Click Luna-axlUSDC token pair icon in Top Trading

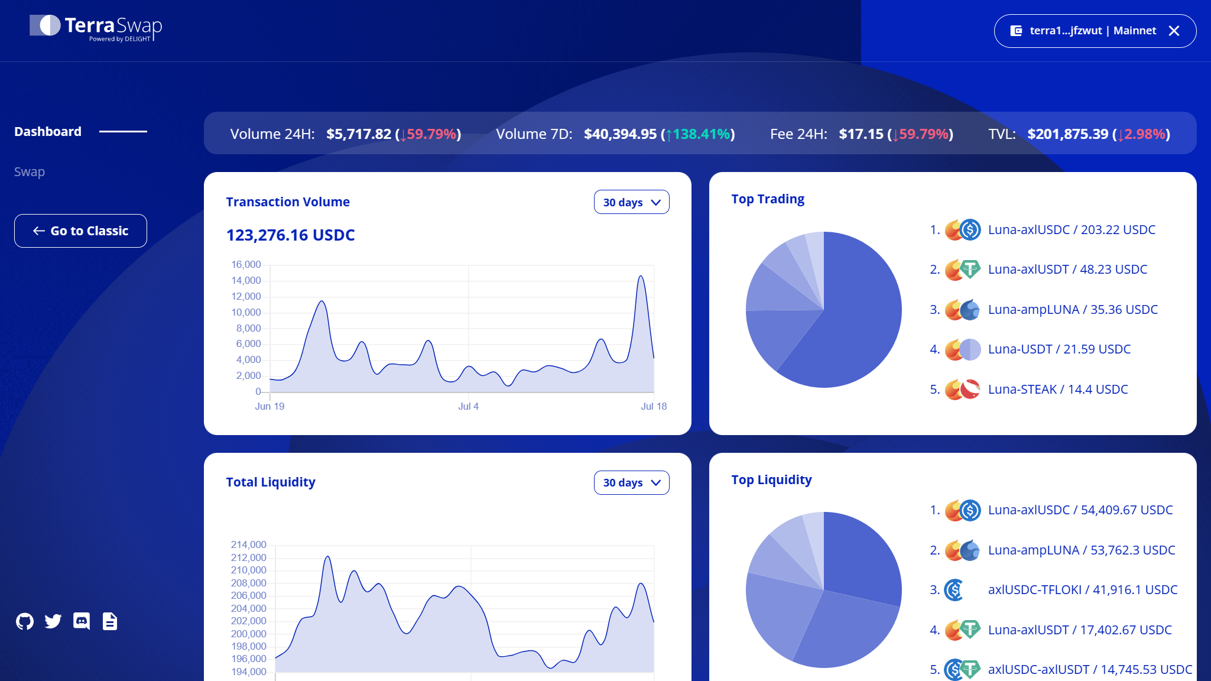[x=962, y=229]
